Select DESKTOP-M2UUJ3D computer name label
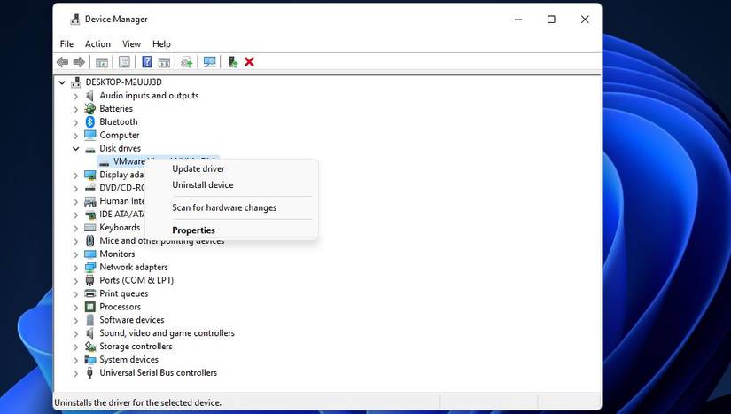Viewport: 731px width, 414px height. [x=123, y=82]
